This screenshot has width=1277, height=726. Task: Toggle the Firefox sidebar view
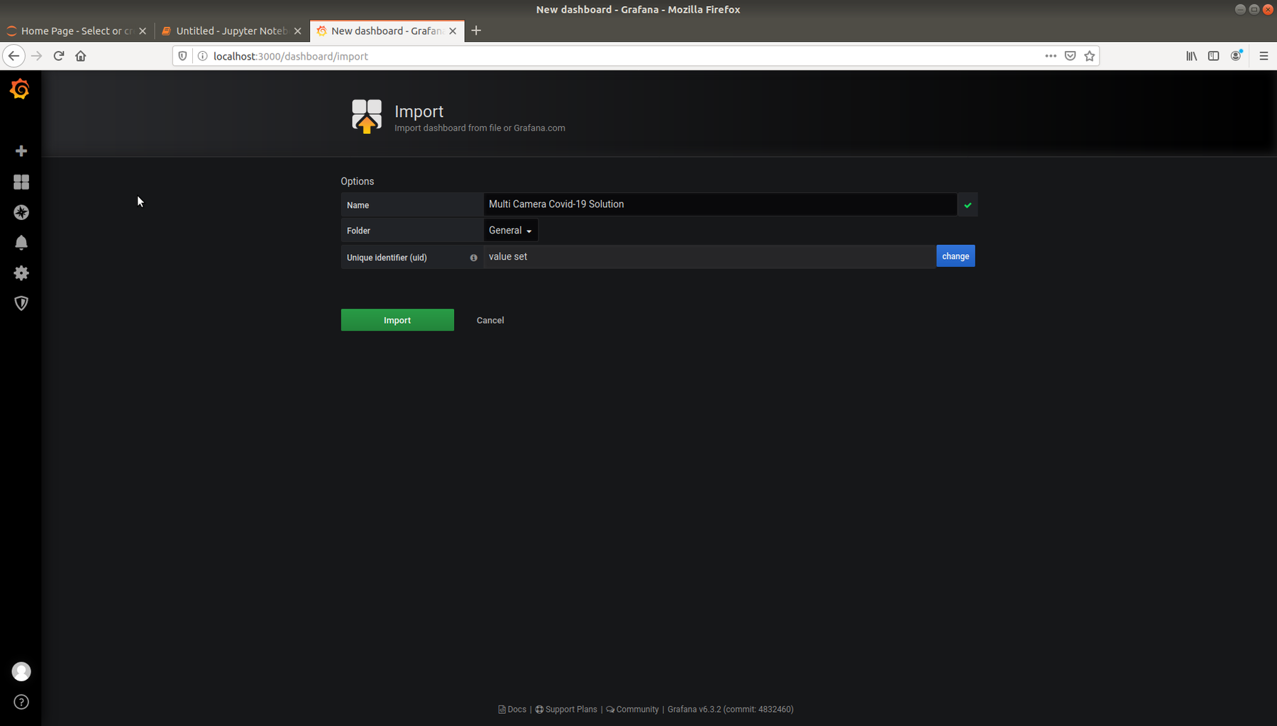point(1214,56)
